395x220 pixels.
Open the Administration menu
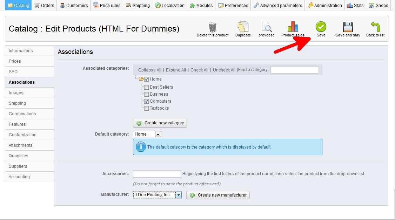click(x=325, y=5)
